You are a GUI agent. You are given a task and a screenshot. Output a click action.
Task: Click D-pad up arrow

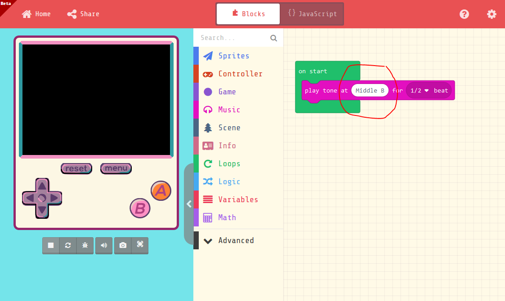click(42, 186)
